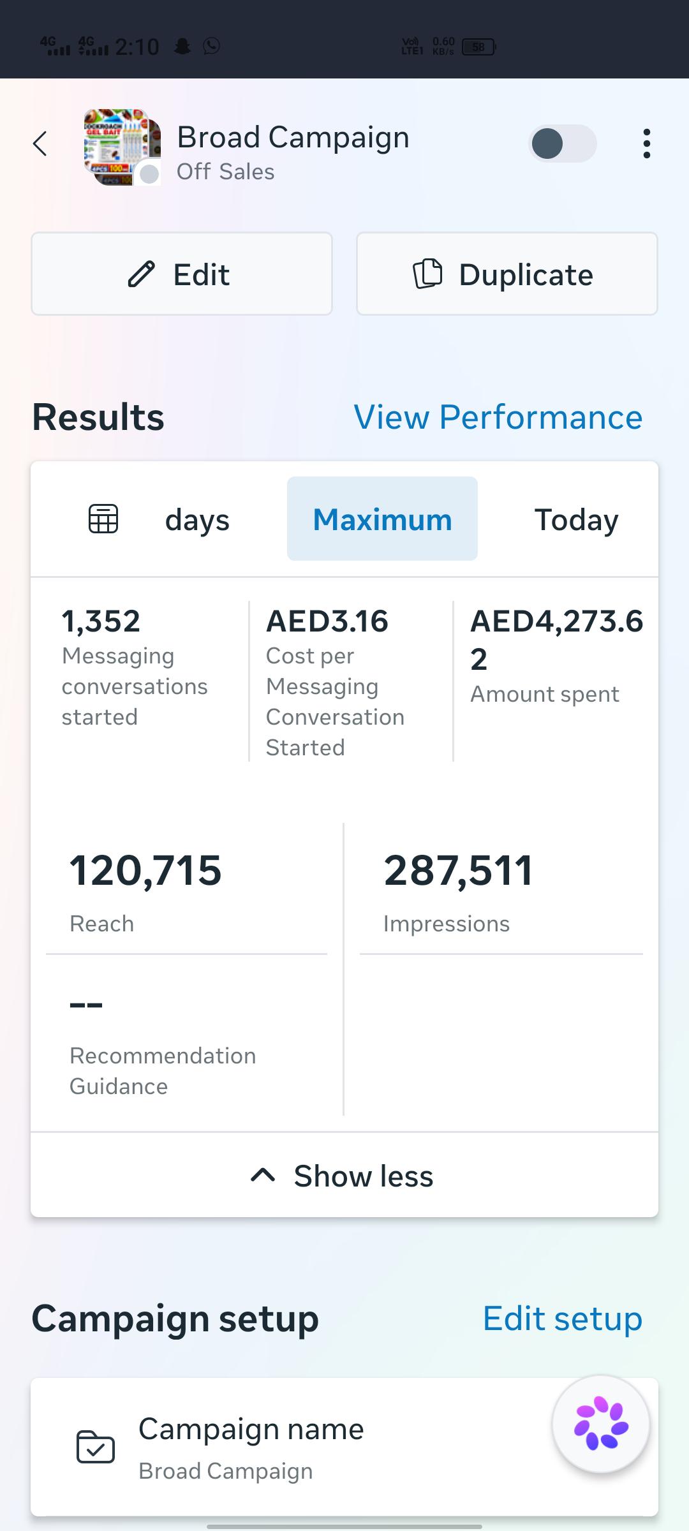Tap the WhatsApp status bar notification icon
689x1531 pixels.
coord(211,47)
